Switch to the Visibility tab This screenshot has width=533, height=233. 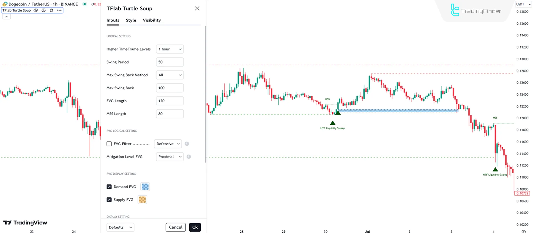point(152,20)
